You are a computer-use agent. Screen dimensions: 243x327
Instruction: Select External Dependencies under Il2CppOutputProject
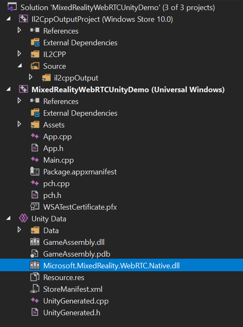pyautogui.click(x=80, y=42)
